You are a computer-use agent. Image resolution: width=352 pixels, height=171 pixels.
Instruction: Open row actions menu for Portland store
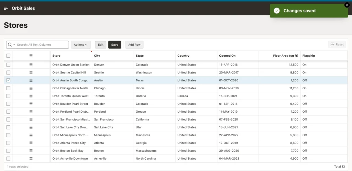[x=31, y=111]
